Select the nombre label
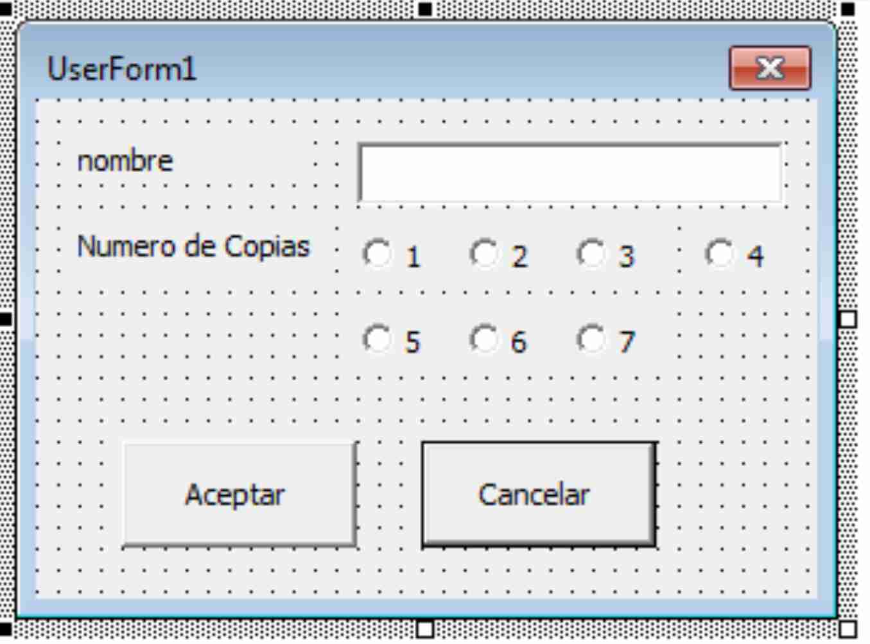870x644 pixels. 125,161
